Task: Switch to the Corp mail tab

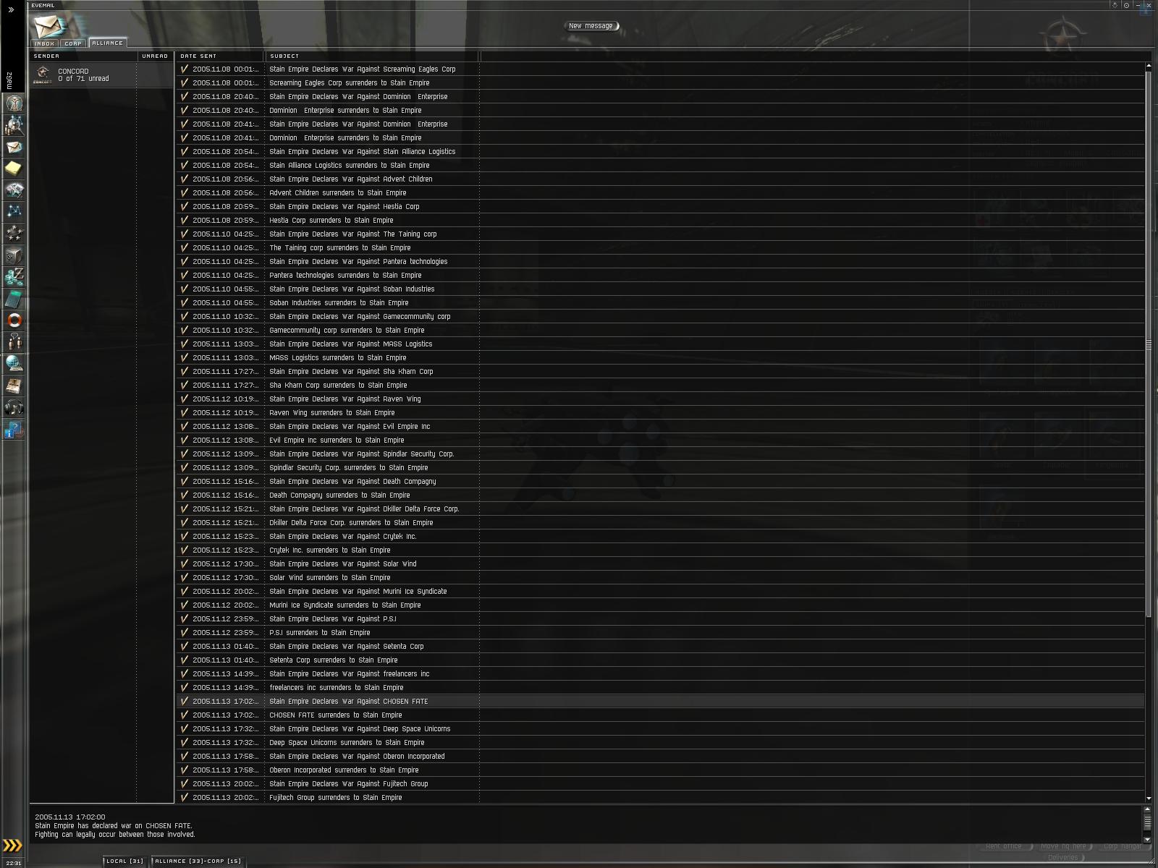Action: [73, 43]
